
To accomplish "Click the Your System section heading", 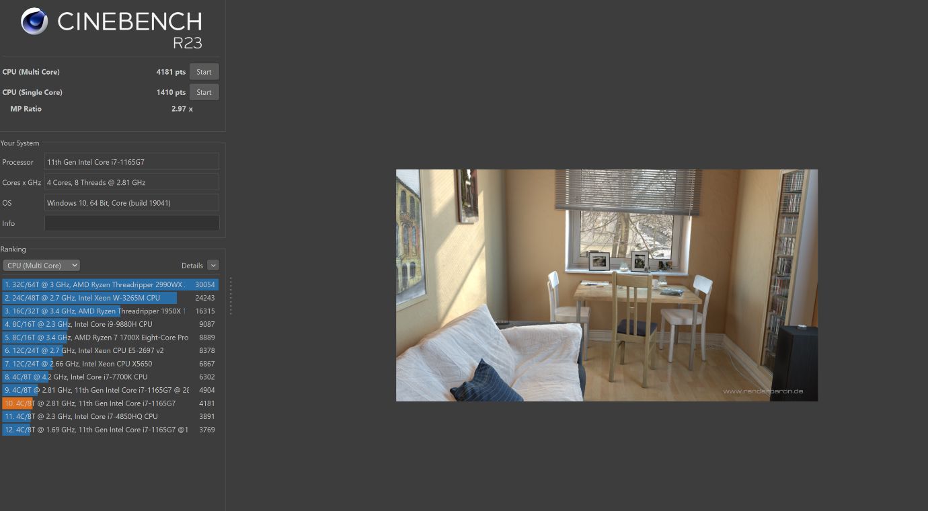I will tap(20, 143).
